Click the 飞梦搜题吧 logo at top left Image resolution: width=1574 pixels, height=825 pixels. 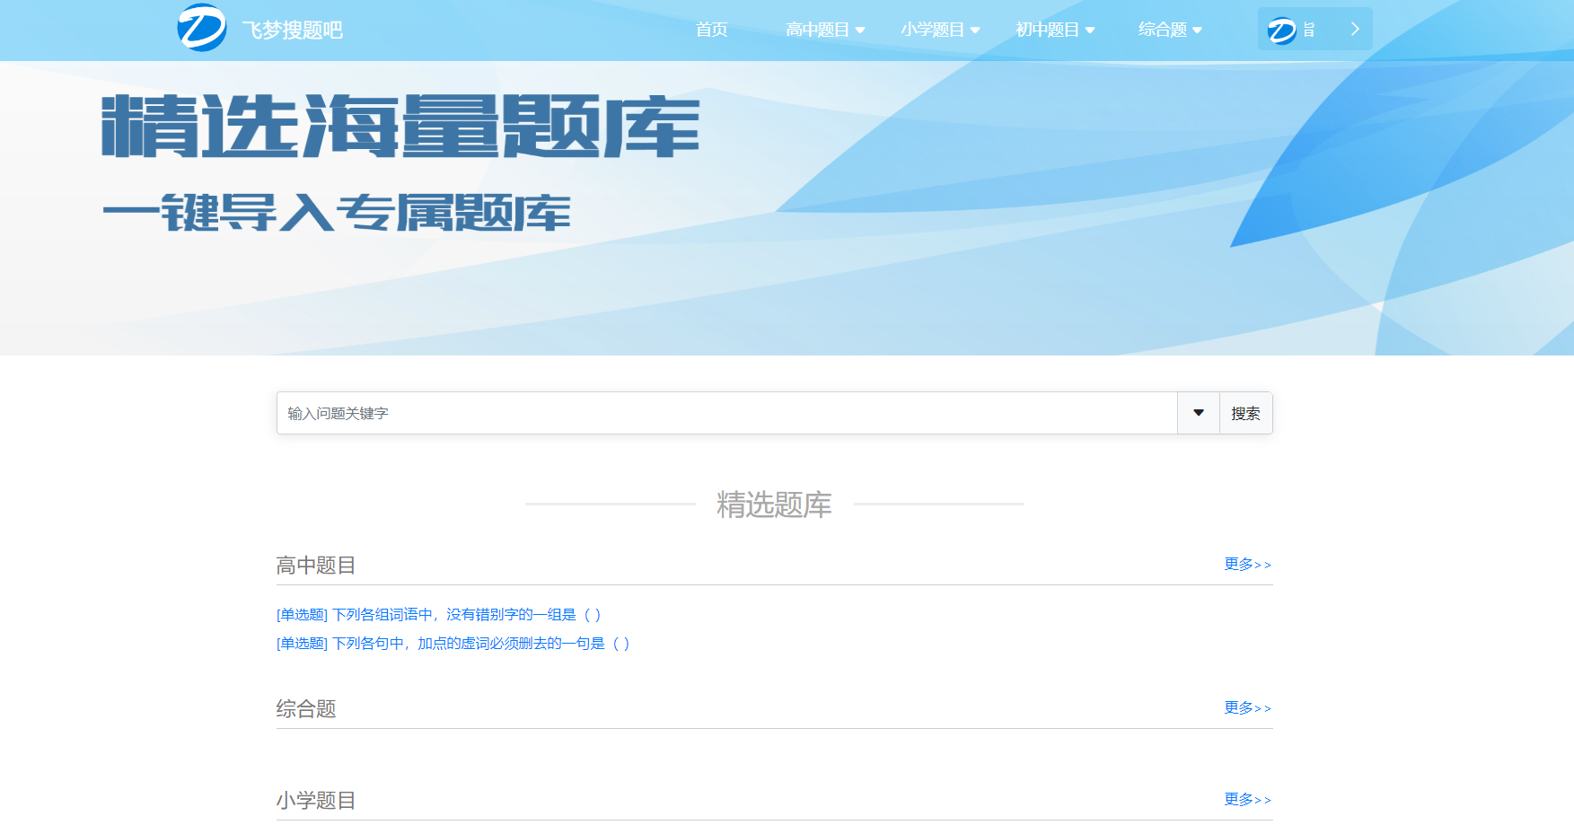coord(202,29)
